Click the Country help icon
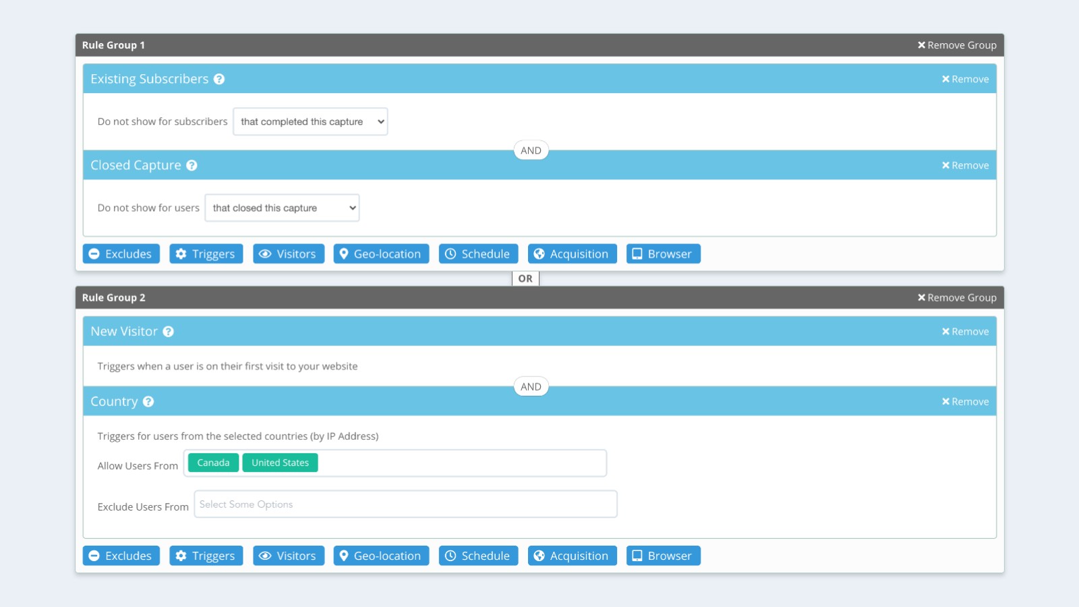The height and width of the screenshot is (607, 1079). point(148,401)
